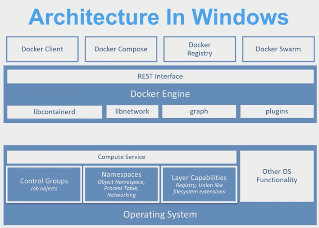Viewport: 319px width, 228px height.
Task: Switch to the Operating System section
Action: (x=160, y=215)
